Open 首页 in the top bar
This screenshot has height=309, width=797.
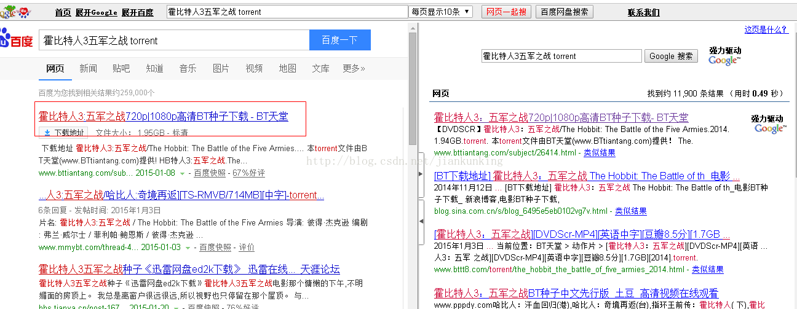click(63, 12)
